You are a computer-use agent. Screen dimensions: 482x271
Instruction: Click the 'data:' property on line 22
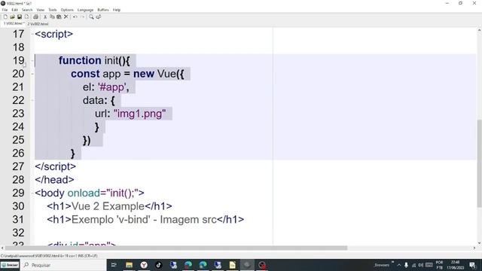95,100
